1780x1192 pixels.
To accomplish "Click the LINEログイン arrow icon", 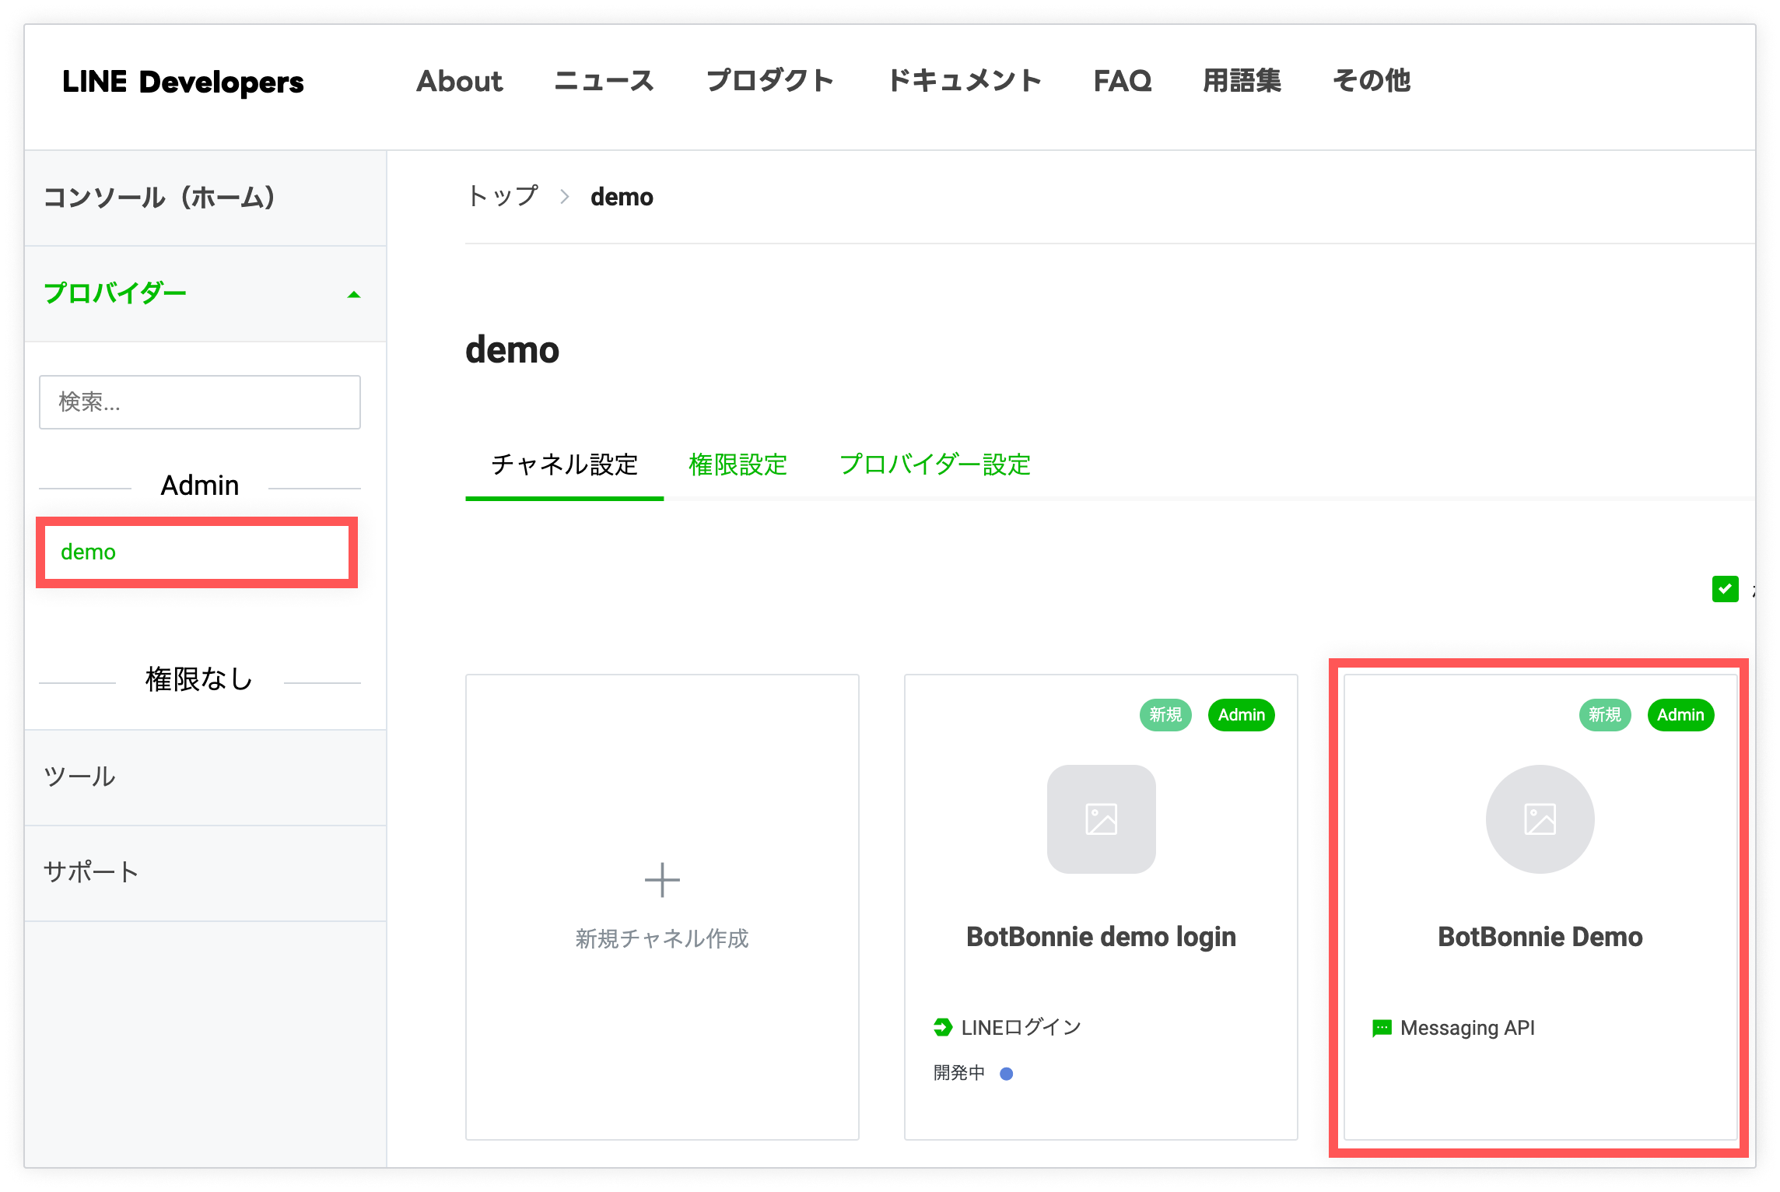I will 942,1028.
